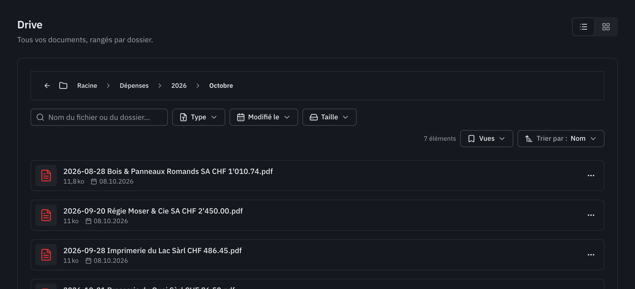
Task: Click the bookmark icon in Vues
Action: [x=471, y=139]
